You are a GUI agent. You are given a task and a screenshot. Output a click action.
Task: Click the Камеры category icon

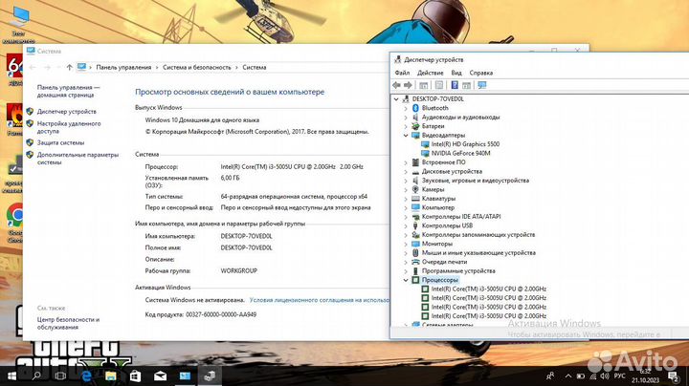coord(415,189)
